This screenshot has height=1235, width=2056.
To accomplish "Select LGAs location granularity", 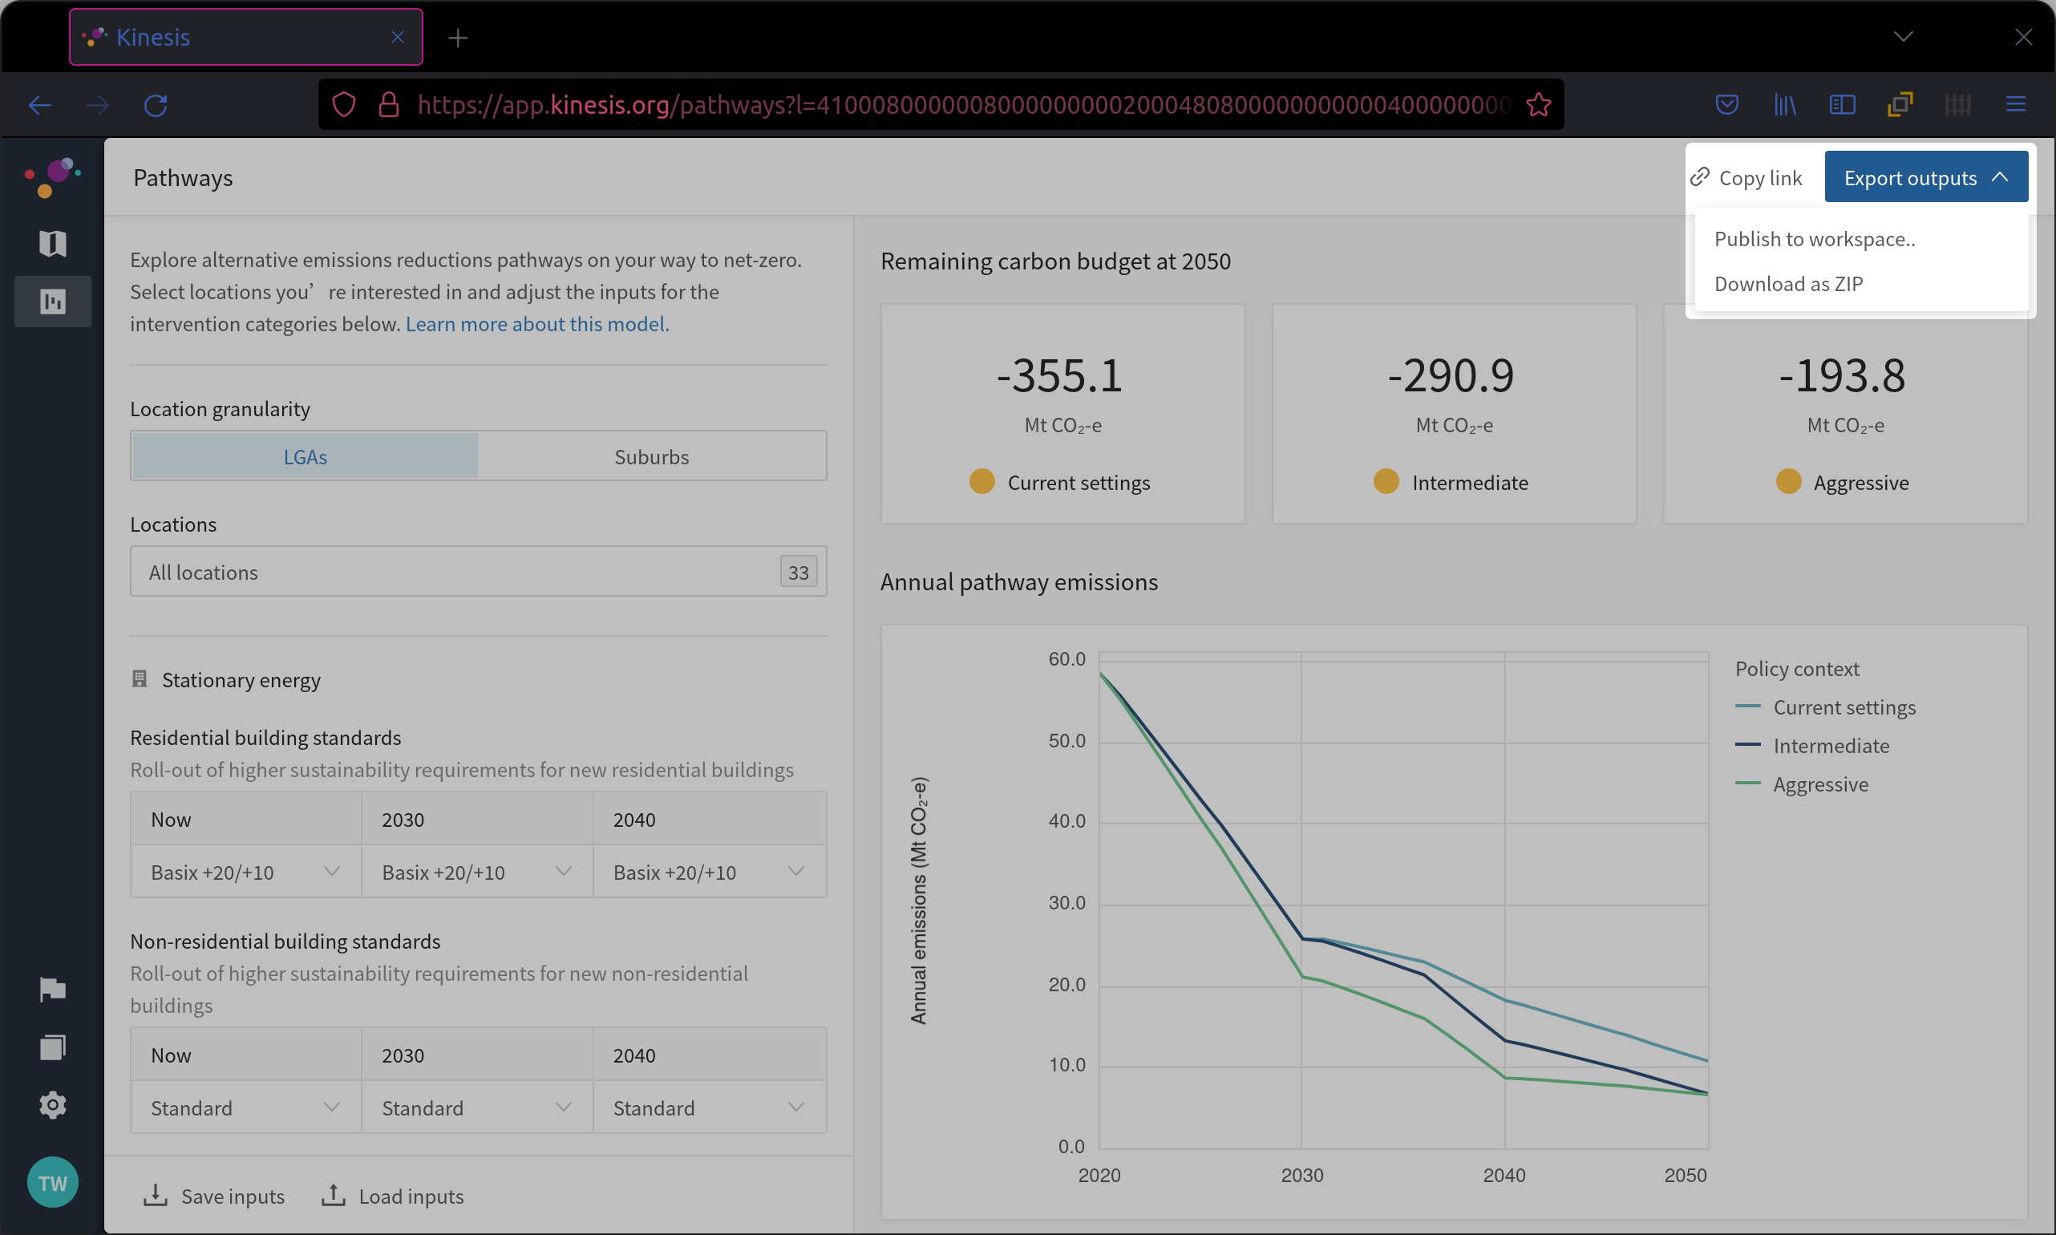I will point(306,456).
